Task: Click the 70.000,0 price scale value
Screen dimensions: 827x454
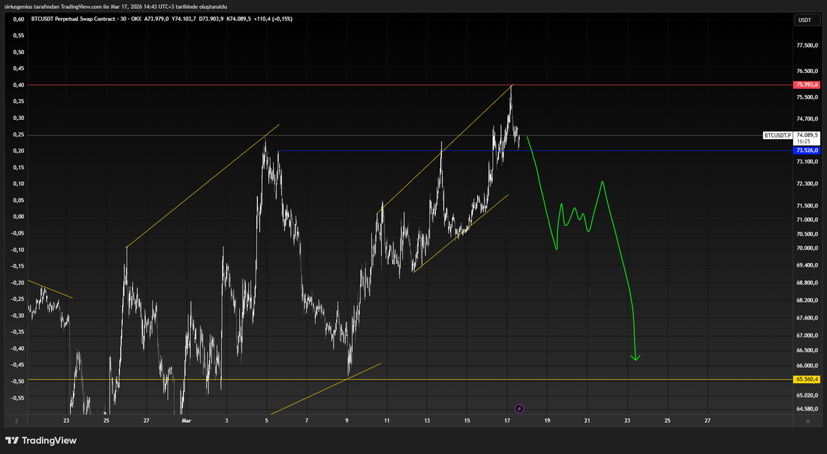Action: pyautogui.click(x=806, y=248)
